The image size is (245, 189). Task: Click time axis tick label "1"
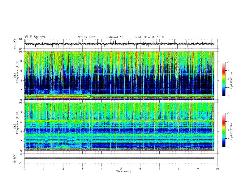44,169
